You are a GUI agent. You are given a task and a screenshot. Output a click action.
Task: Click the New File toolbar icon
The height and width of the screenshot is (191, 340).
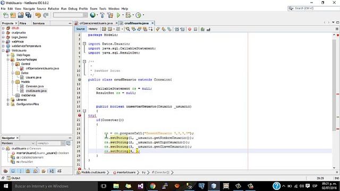click(6, 15)
